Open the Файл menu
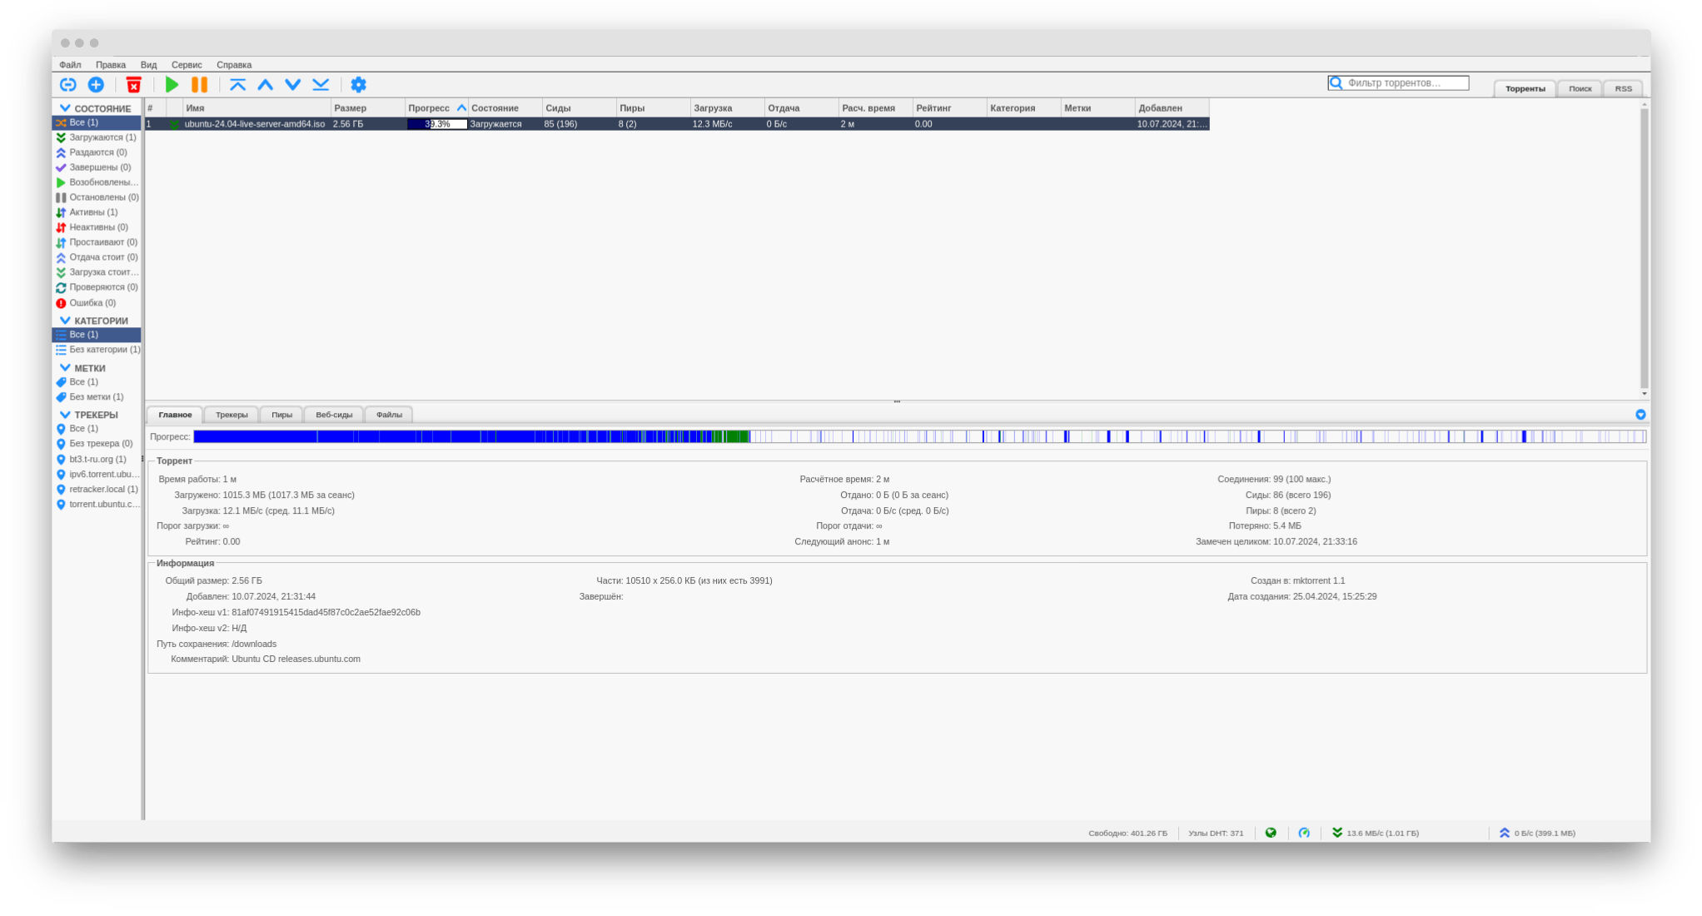Viewport: 1702px width, 916px height. point(70,64)
